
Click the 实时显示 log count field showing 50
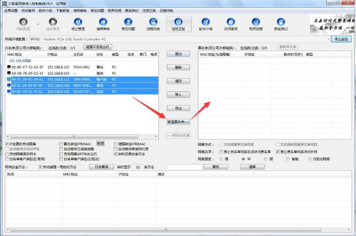pos(138,167)
